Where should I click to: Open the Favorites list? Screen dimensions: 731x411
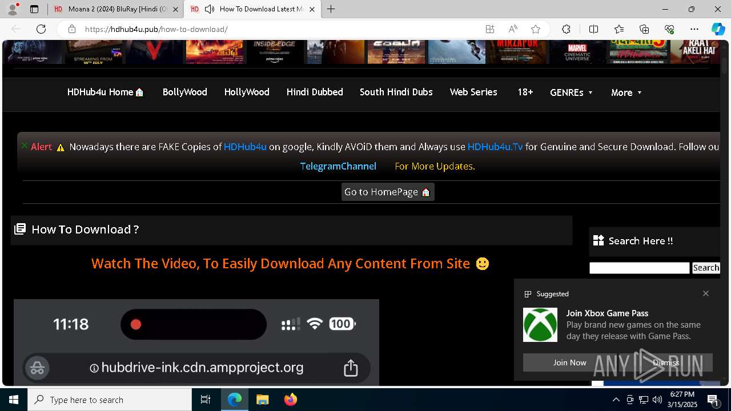point(619,29)
